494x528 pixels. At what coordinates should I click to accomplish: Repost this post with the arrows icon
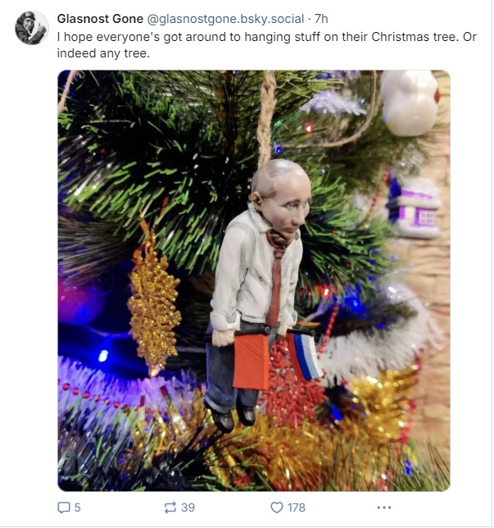tap(170, 508)
